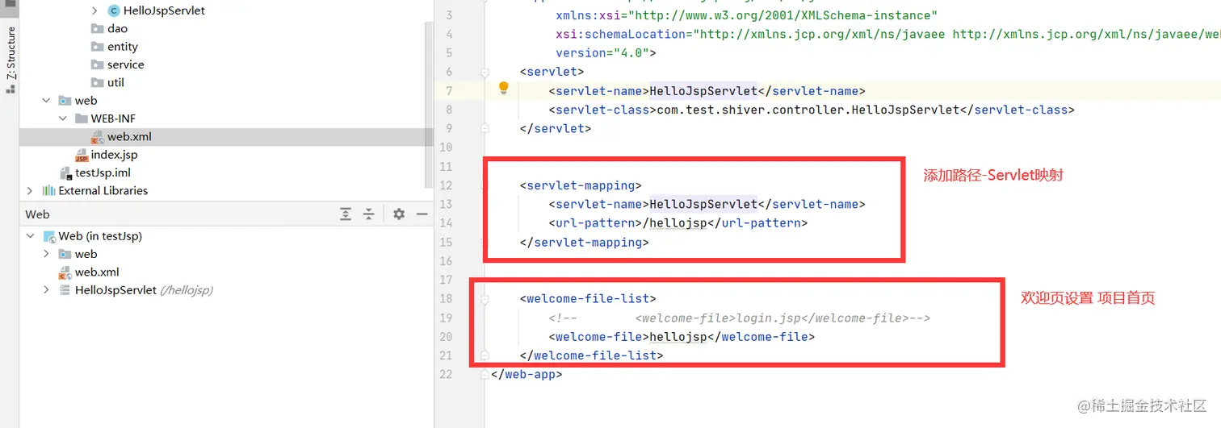Collapse the WEB-INF folder
This screenshot has height=428, width=1221.
pos(63,118)
